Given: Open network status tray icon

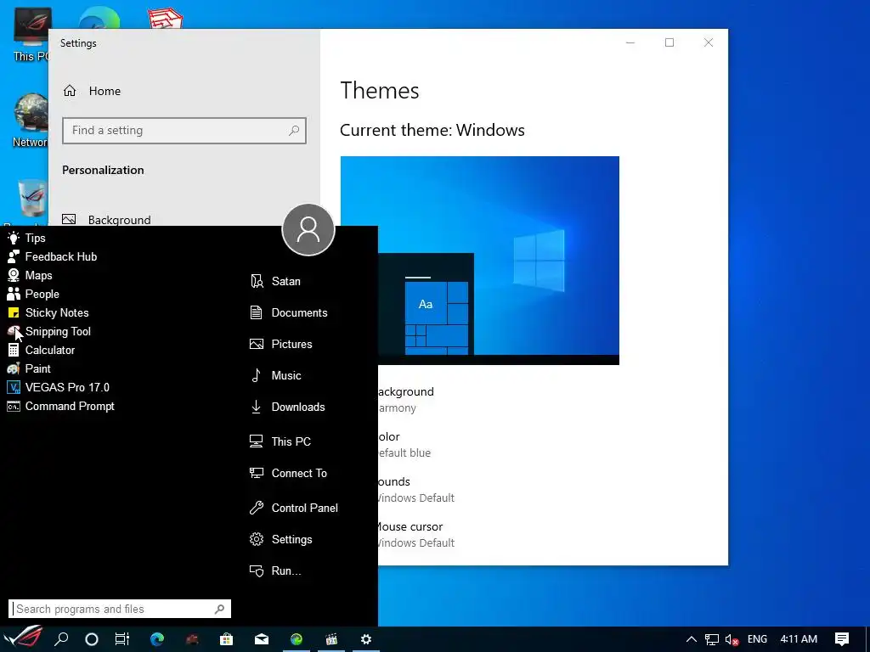Looking at the screenshot, I should (x=712, y=639).
